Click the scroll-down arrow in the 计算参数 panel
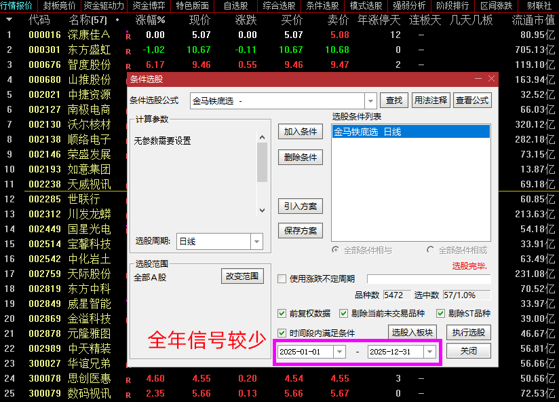This screenshot has width=559, height=402. pos(262,211)
